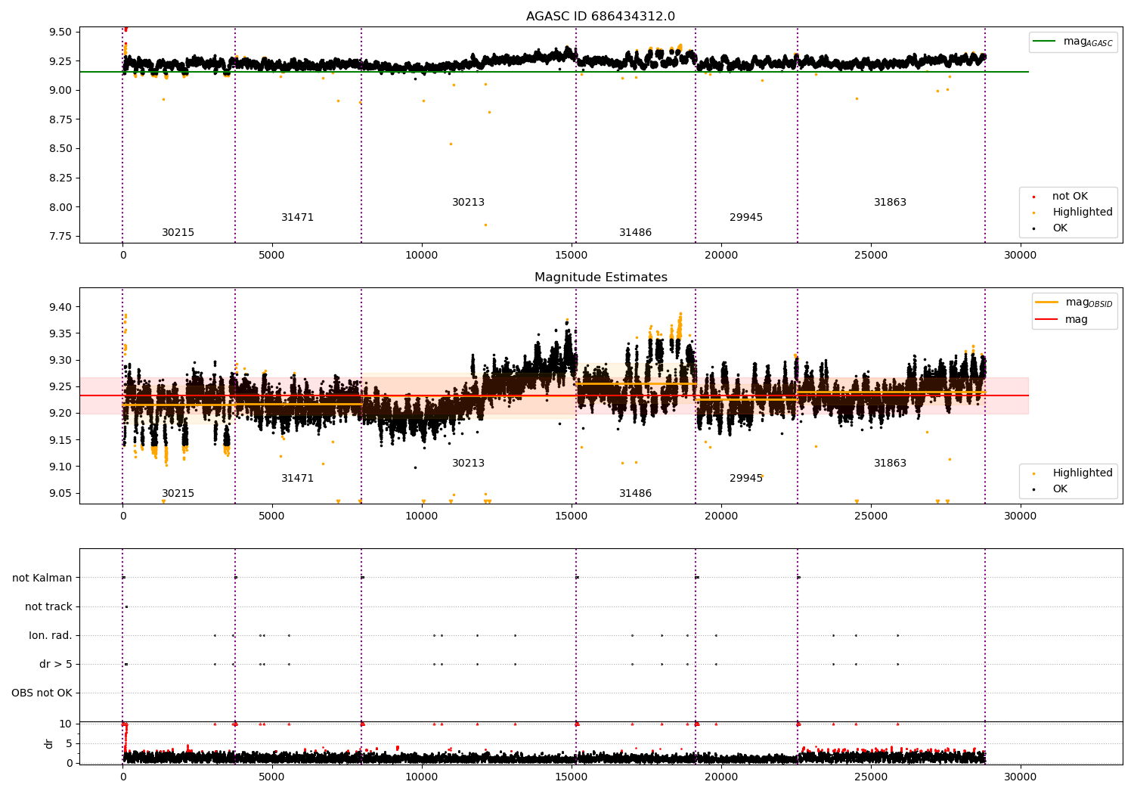
Task: Click the 'Ion. rad.' row label
Action: tap(51, 636)
